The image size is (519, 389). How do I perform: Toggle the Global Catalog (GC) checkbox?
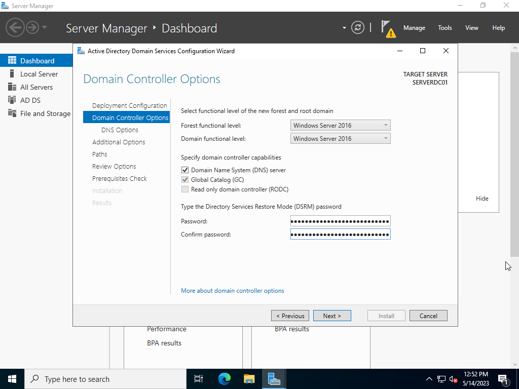click(x=185, y=180)
